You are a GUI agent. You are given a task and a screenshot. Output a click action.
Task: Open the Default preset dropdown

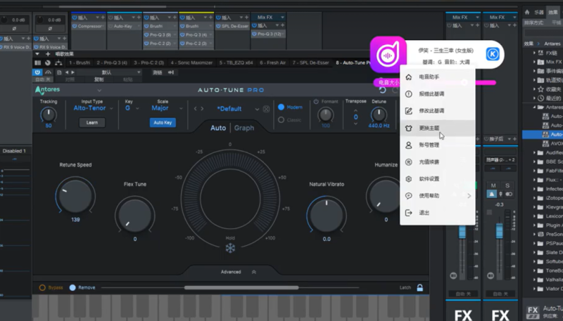257,110
